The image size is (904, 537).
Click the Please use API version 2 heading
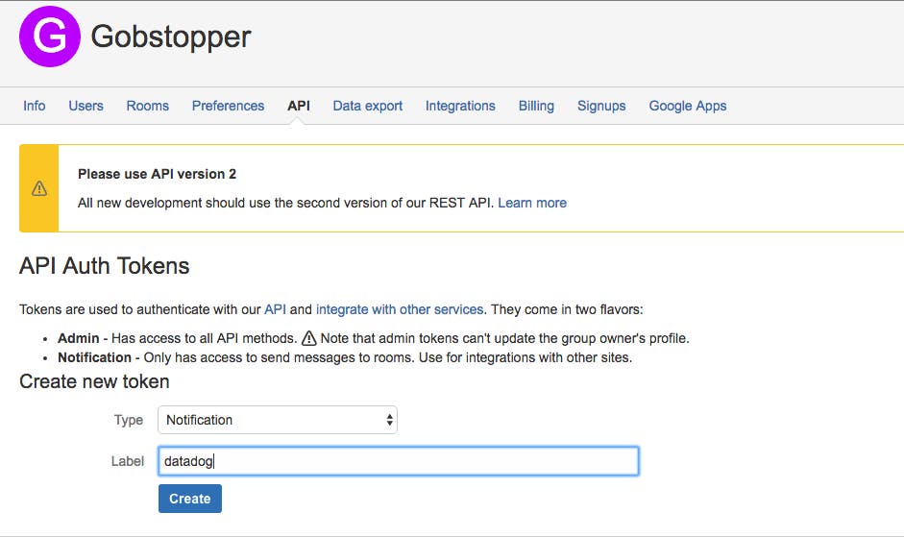(157, 174)
